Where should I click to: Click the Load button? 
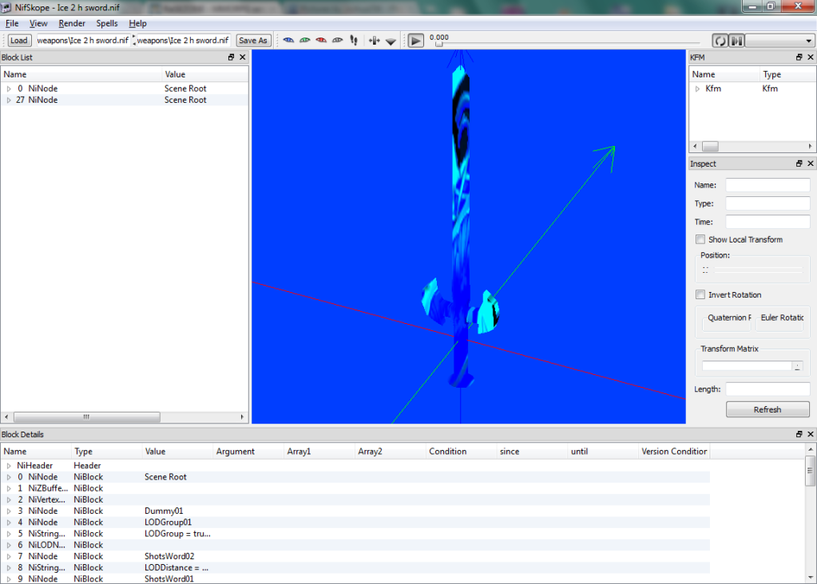[18, 41]
